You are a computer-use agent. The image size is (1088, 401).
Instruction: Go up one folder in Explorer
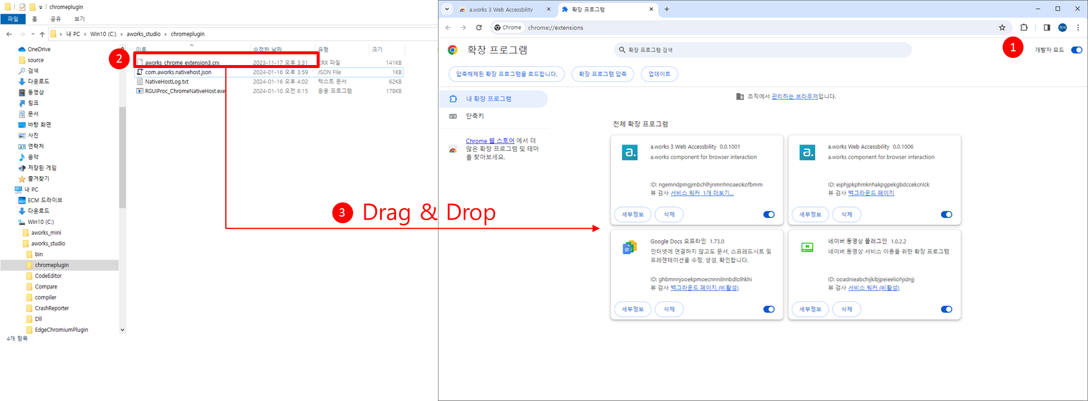point(42,34)
